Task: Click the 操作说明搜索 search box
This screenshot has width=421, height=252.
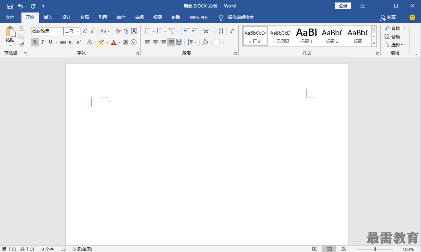Action: (x=241, y=17)
